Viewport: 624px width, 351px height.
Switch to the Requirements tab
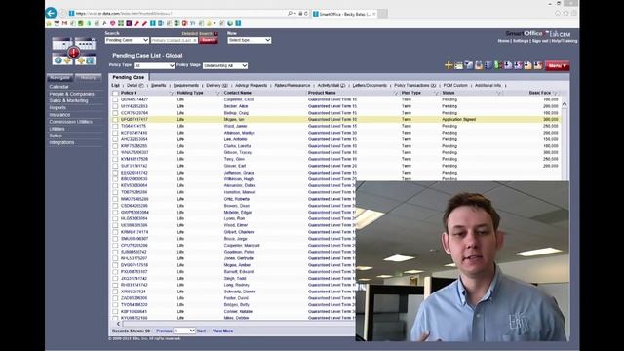point(186,85)
